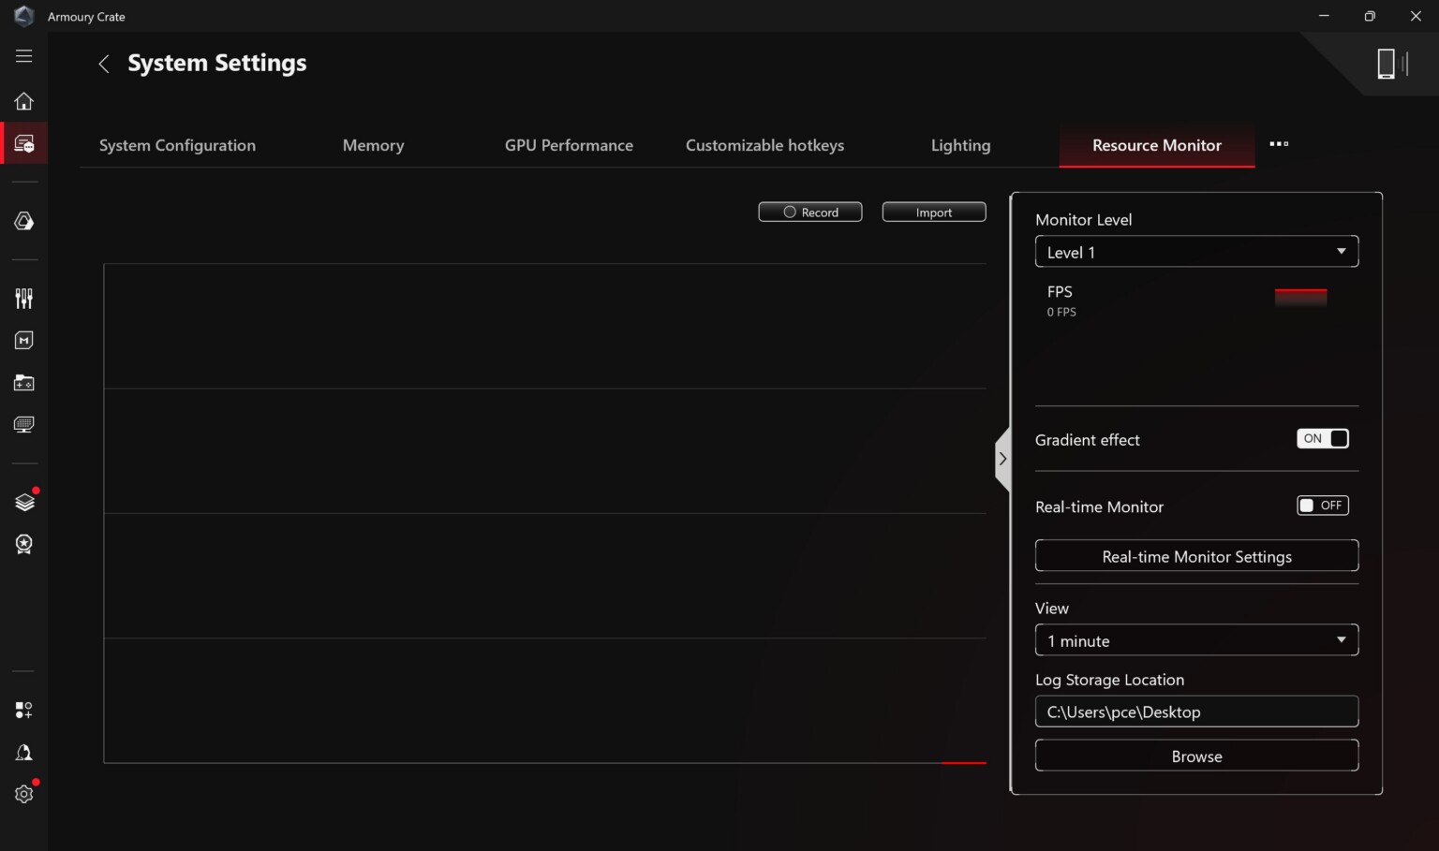Minimize the Armoury Crate window
Screen dimensions: 1439x851
tap(1324, 16)
